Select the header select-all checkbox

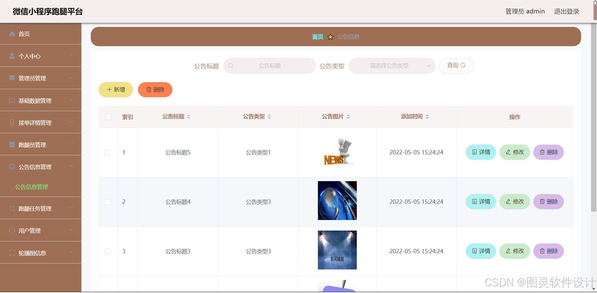point(108,117)
